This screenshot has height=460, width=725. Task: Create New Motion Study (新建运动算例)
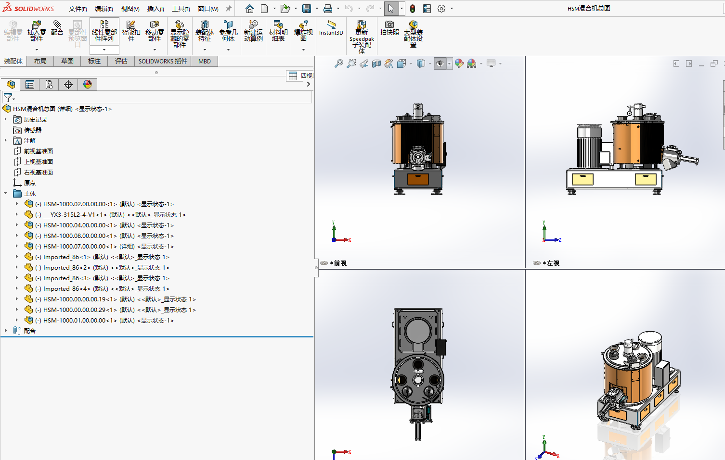(253, 31)
